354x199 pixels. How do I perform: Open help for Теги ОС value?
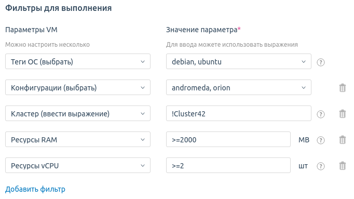(321, 62)
